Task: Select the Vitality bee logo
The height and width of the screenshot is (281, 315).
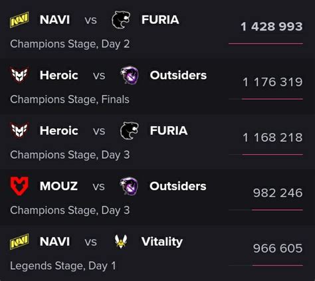Action: pyautogui.click(x=121, y=241)
